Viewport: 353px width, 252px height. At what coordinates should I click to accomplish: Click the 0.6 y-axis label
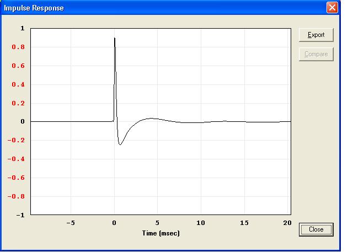[18, 66]
